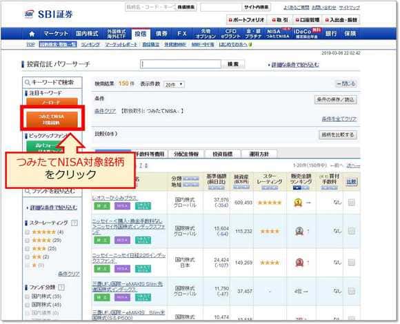400x324 pixels.
Task: Sort by 買付手数料 column sort control
Action: click(329, 188)
